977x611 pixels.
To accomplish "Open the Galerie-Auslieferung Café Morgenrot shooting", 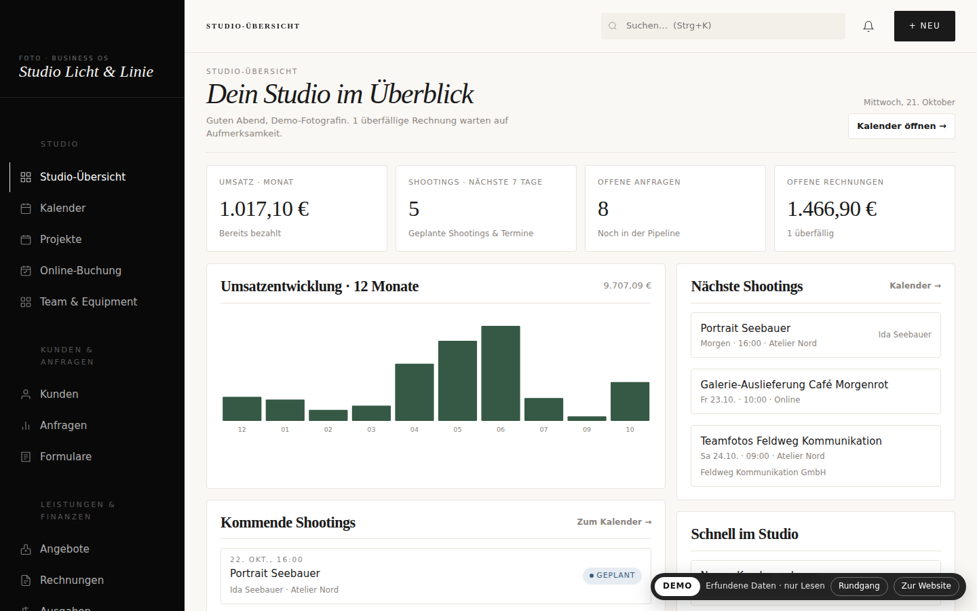I will [816, 391].
